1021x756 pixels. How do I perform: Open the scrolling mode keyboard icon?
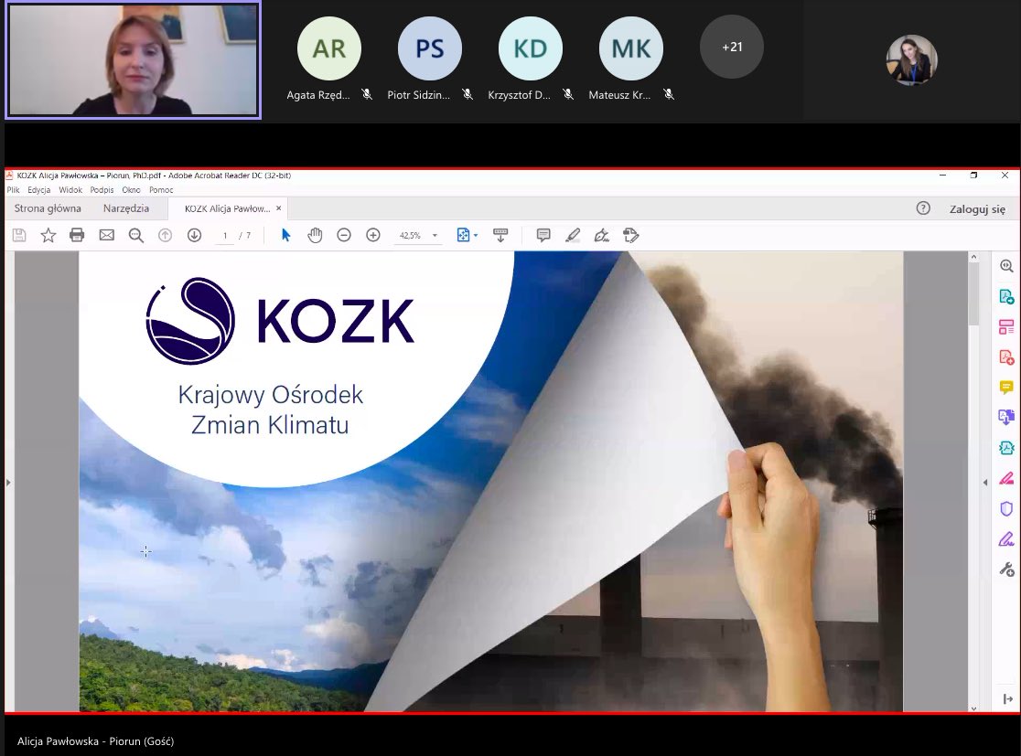pos(500,235)
